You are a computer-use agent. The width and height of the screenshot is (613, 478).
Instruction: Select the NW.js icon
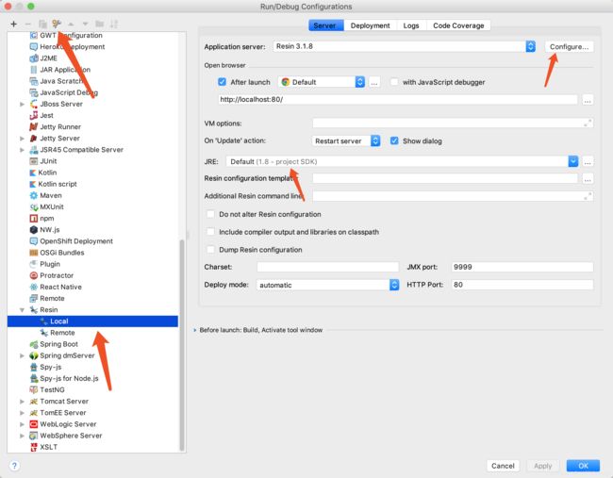click(34, 229)
